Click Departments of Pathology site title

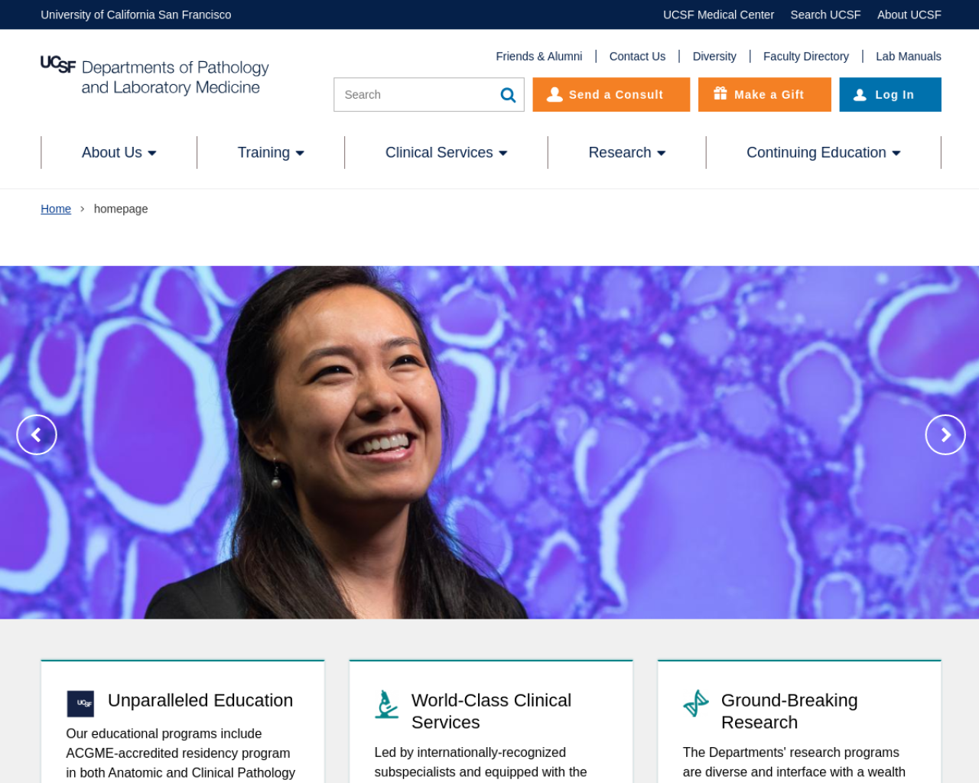coord(175,77)
